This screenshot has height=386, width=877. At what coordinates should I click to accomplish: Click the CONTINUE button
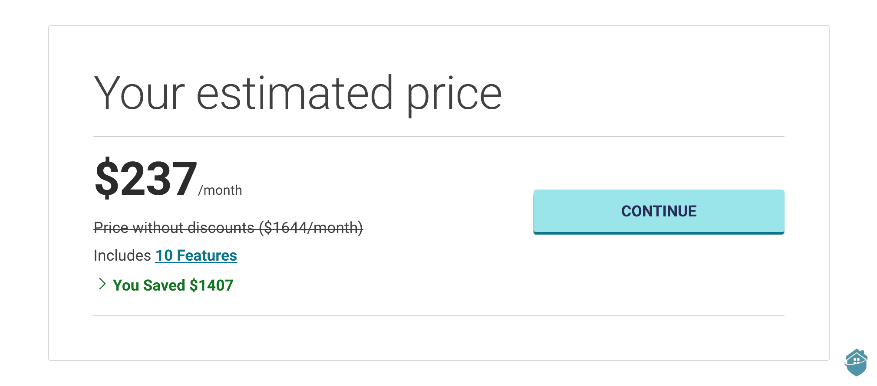(x=658, y=211)
